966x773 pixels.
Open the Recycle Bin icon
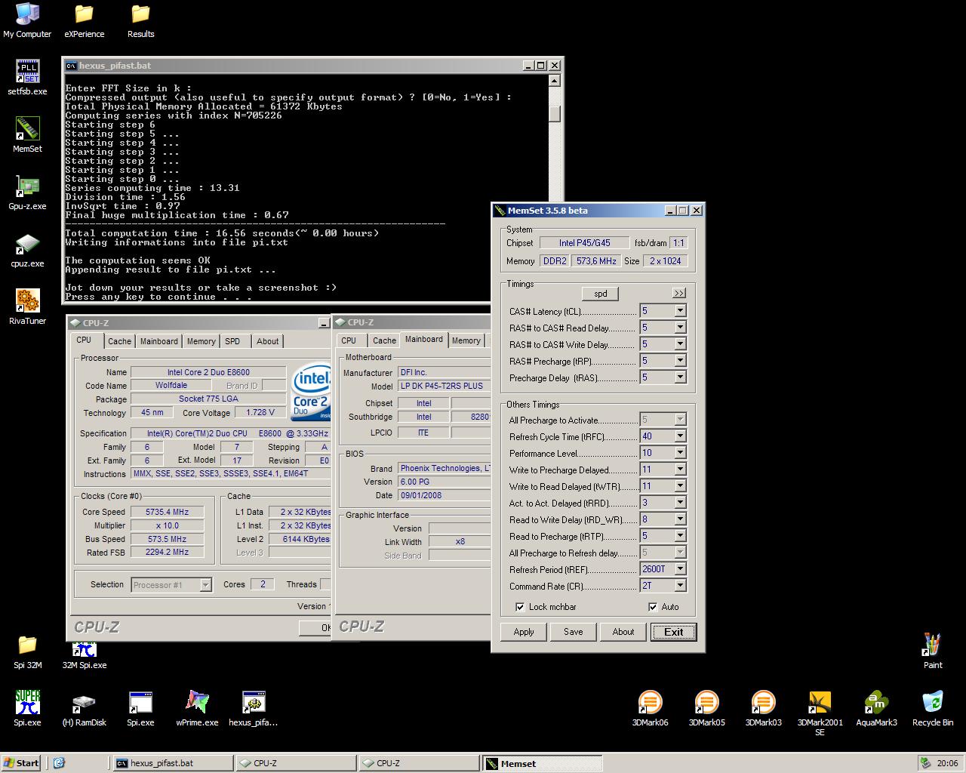[933, 709]
